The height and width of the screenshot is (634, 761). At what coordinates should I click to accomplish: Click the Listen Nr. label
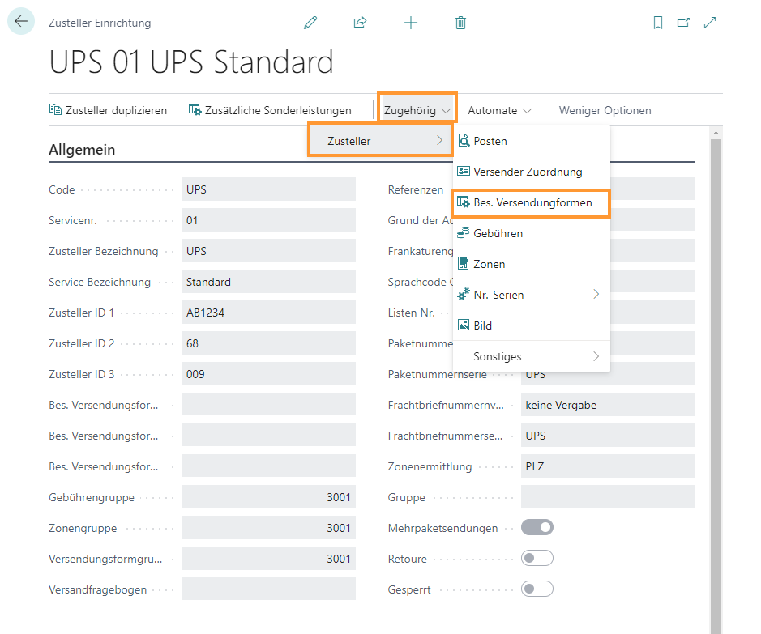click(411, 313)
